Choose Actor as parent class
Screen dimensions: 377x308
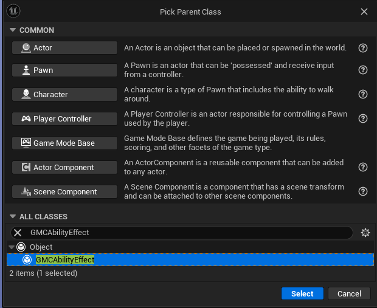[64, 48]
